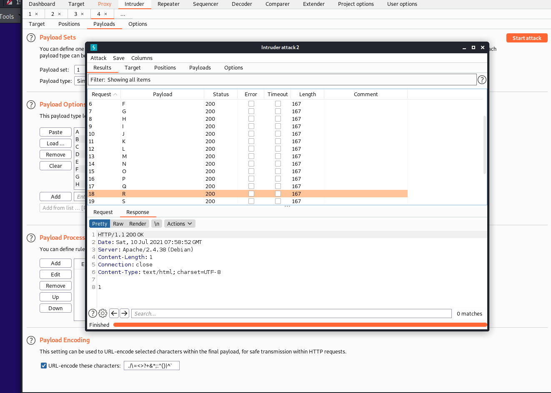Click Down button in Payload Processing
This screenshot has height=393, width=551.
(x=55, y=308)
